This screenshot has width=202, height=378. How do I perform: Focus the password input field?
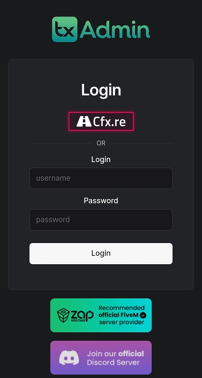pos(101,220)
